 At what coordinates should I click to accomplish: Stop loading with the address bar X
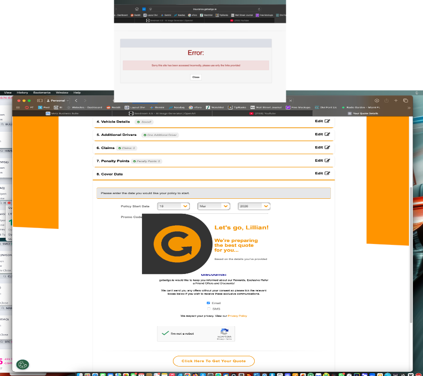(290, 101)
